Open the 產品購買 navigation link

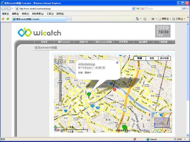pos(143,42)
